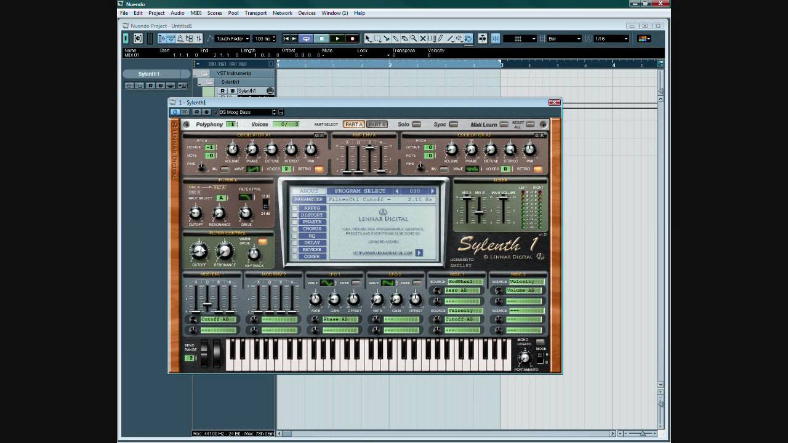This screenshot has height=443, width=788.
Task: Open the File menu
Action: (124, 13)
